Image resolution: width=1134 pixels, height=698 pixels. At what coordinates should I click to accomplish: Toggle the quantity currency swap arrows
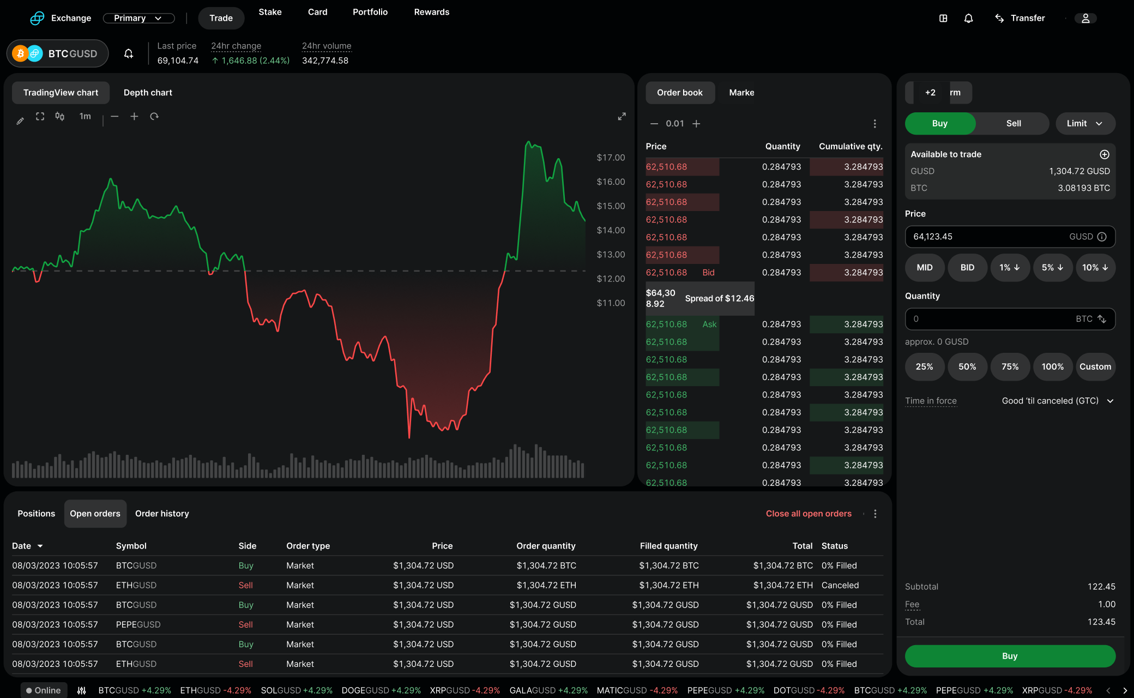click(1102, 319)
